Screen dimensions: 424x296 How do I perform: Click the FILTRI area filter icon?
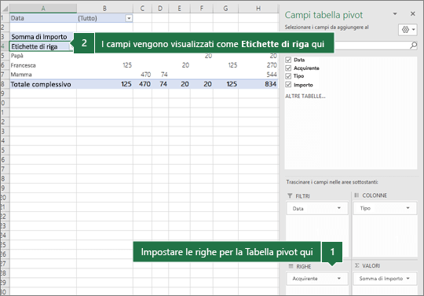click(x=290, y=196)
